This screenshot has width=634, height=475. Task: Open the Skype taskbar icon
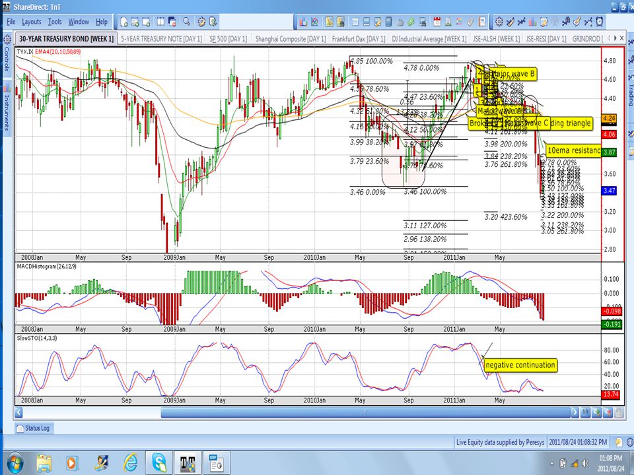[x=159, y=462]
